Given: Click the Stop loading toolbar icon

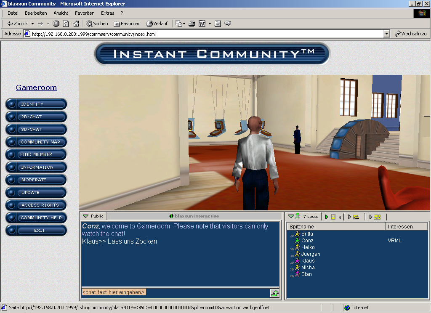Looking at the screenshot, I should tap(56, 24).
